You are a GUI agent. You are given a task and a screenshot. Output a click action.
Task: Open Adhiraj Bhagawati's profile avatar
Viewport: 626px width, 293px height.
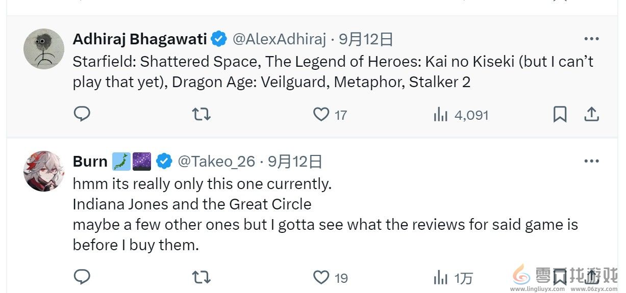(44, 49)
